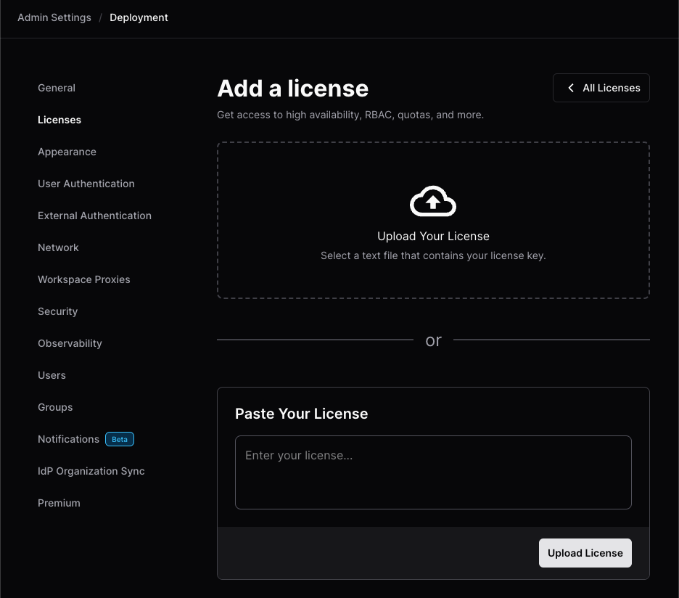Open the Network settings page

(x=58, y=247)
